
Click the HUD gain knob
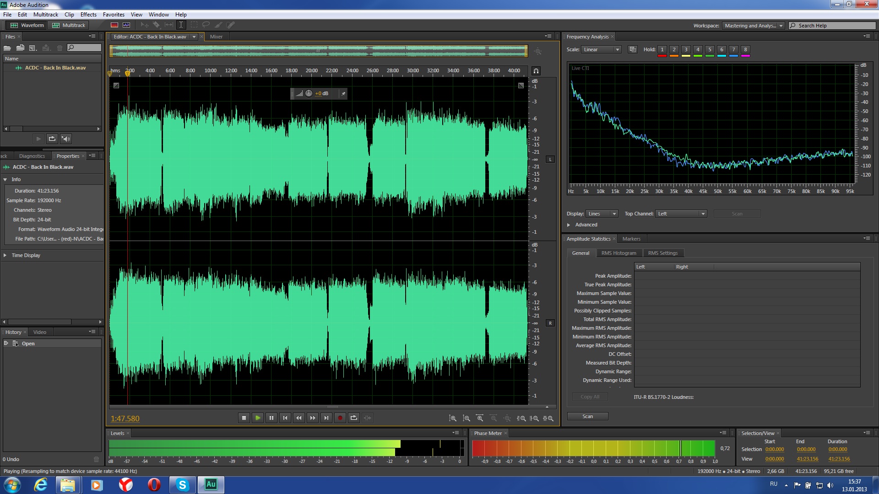pos(309,93)
